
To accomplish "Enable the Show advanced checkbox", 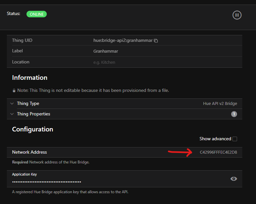I will coord(234,139).
